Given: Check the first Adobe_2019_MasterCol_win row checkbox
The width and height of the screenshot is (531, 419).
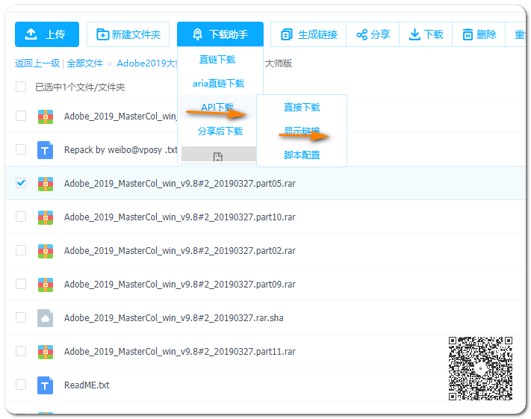Looking at the screenshot, I should tap(21, 116).
